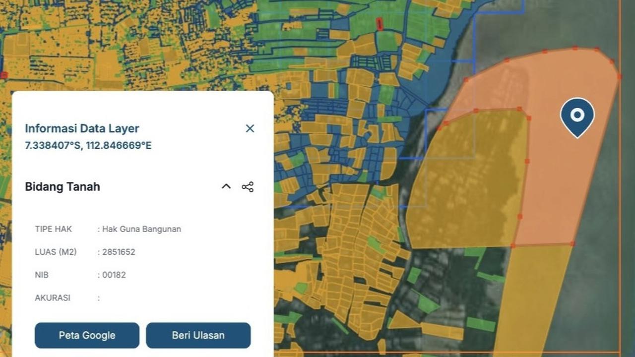Click the Bidang Tanah section title
Viewport: 635px width, 357px height.
tap(63, 187)
